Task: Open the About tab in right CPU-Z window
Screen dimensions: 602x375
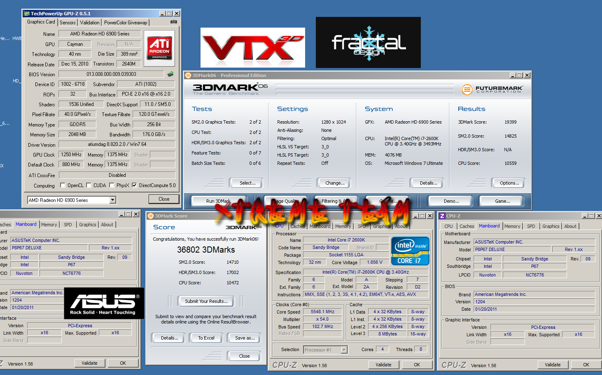Action: (570, 226)
